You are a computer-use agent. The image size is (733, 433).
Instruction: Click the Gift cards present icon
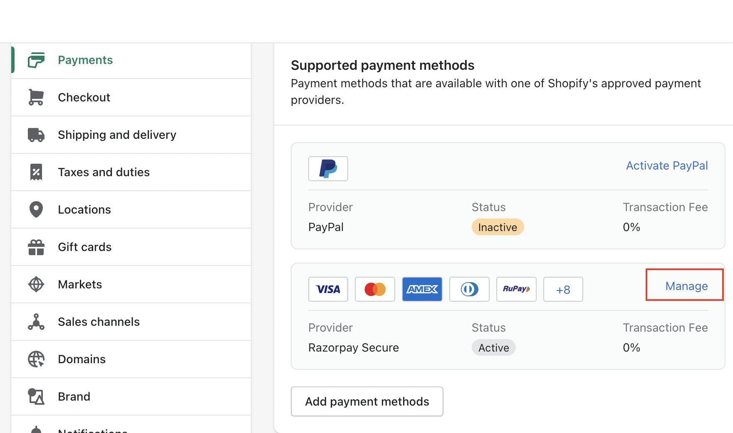(36, 247)
